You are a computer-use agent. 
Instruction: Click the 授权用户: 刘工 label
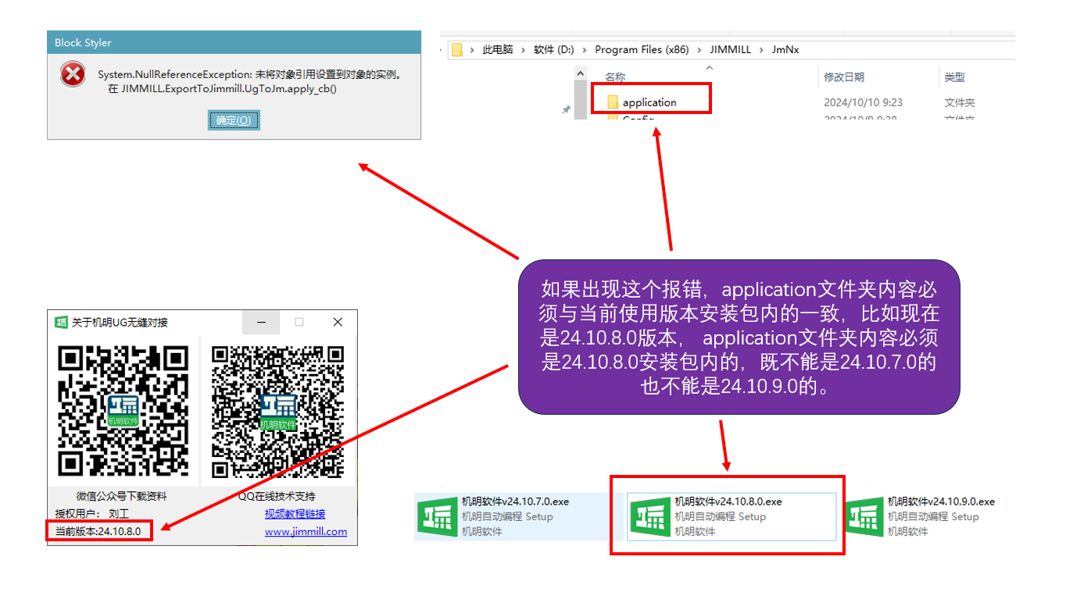[91, 514]
